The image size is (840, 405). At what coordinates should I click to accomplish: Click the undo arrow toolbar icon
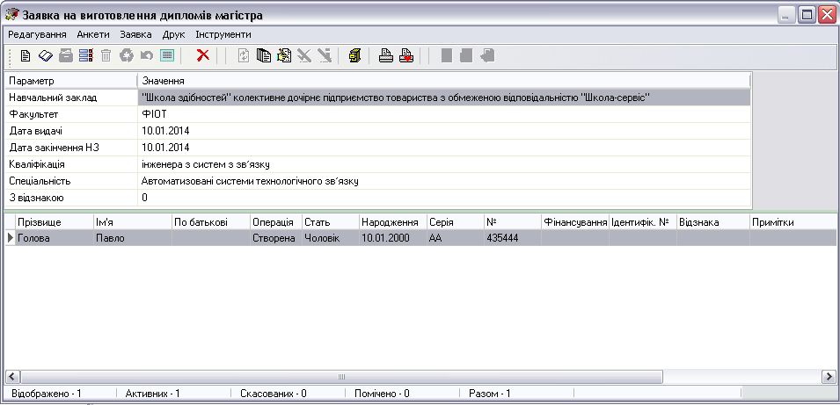coord(146,55)
